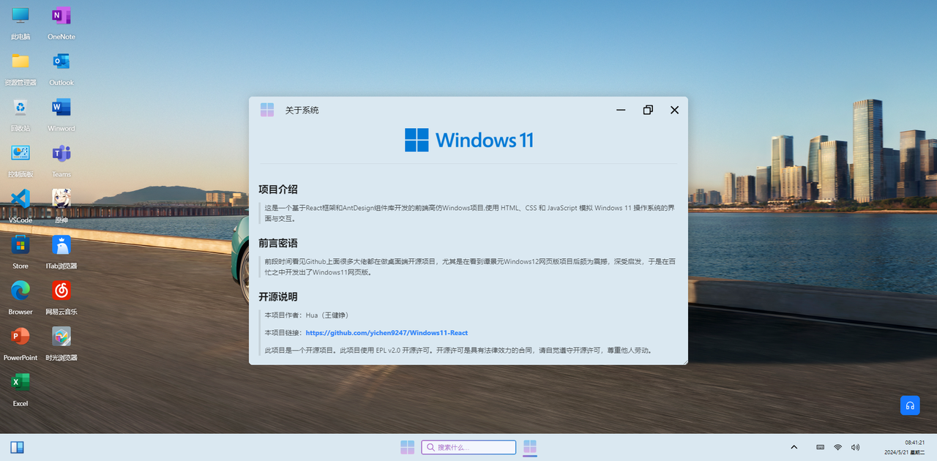Restore down the 关于系统 window
Viewport: 937px width, 461px height.
click(648, 110)
